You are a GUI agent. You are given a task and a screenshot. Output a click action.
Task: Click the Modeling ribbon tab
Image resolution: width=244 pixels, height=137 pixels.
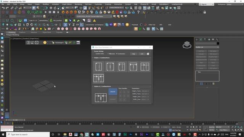point(12,32)
